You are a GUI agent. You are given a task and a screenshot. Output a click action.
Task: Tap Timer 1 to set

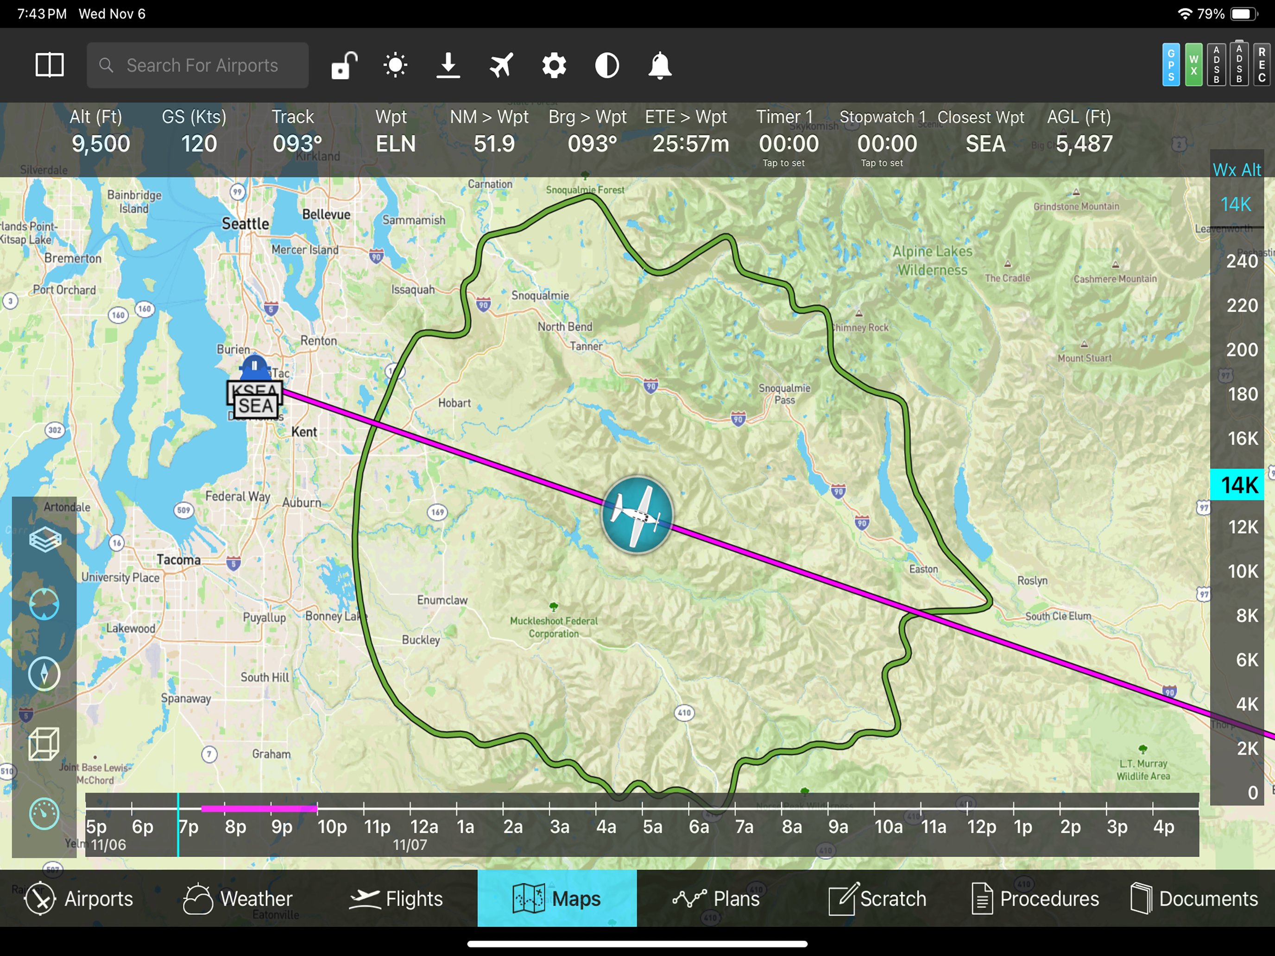click(x=788, y=144)
